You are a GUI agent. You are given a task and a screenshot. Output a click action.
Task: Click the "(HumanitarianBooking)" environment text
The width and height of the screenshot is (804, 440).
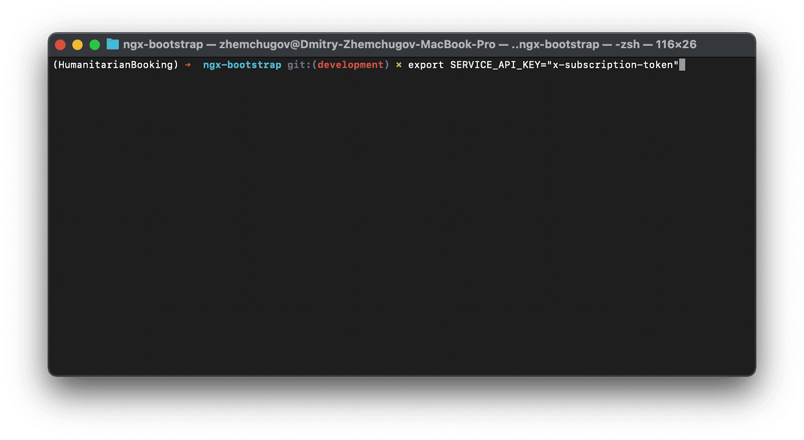pos(116,65)
